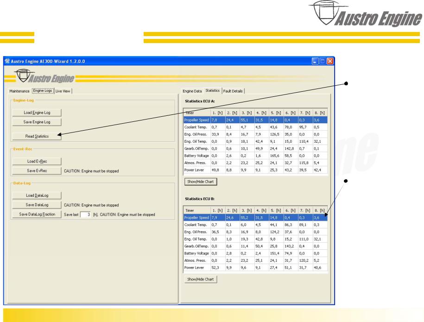424x322 pixels.
Task: Toggle chart with ECU A Show/Hide Chart
Action: point(201,182)
